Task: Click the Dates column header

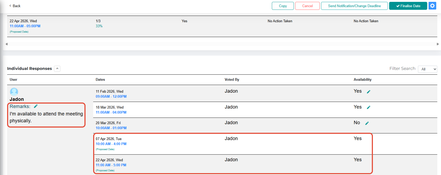Action: click(x=100, y=80)
